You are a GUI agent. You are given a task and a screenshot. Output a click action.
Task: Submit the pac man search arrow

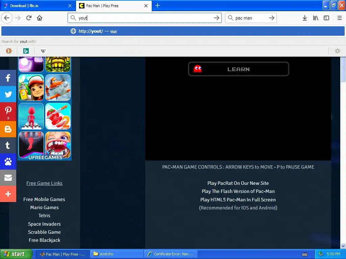[x=272, y=18]
